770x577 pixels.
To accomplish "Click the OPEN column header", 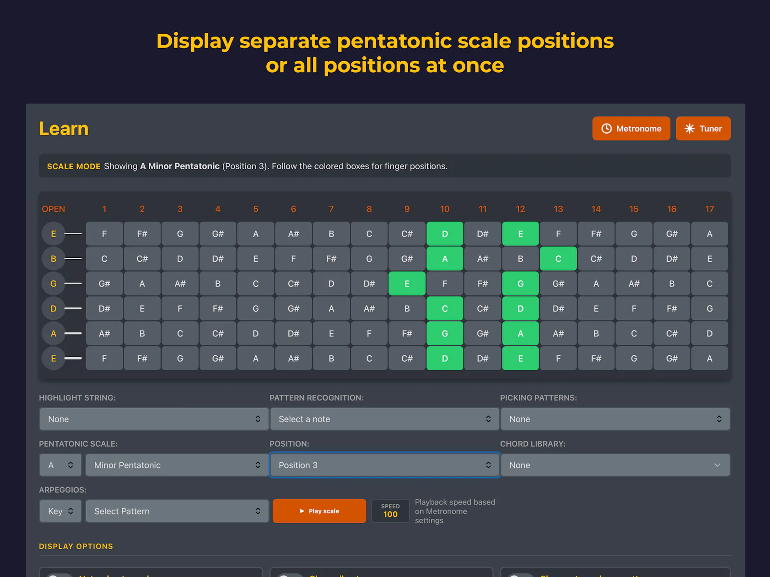I will [x=53, y=209].
